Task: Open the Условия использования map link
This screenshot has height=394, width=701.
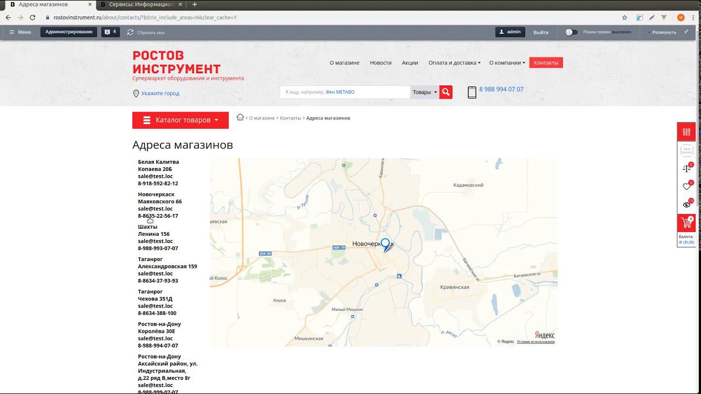Action: coord(536,341)
